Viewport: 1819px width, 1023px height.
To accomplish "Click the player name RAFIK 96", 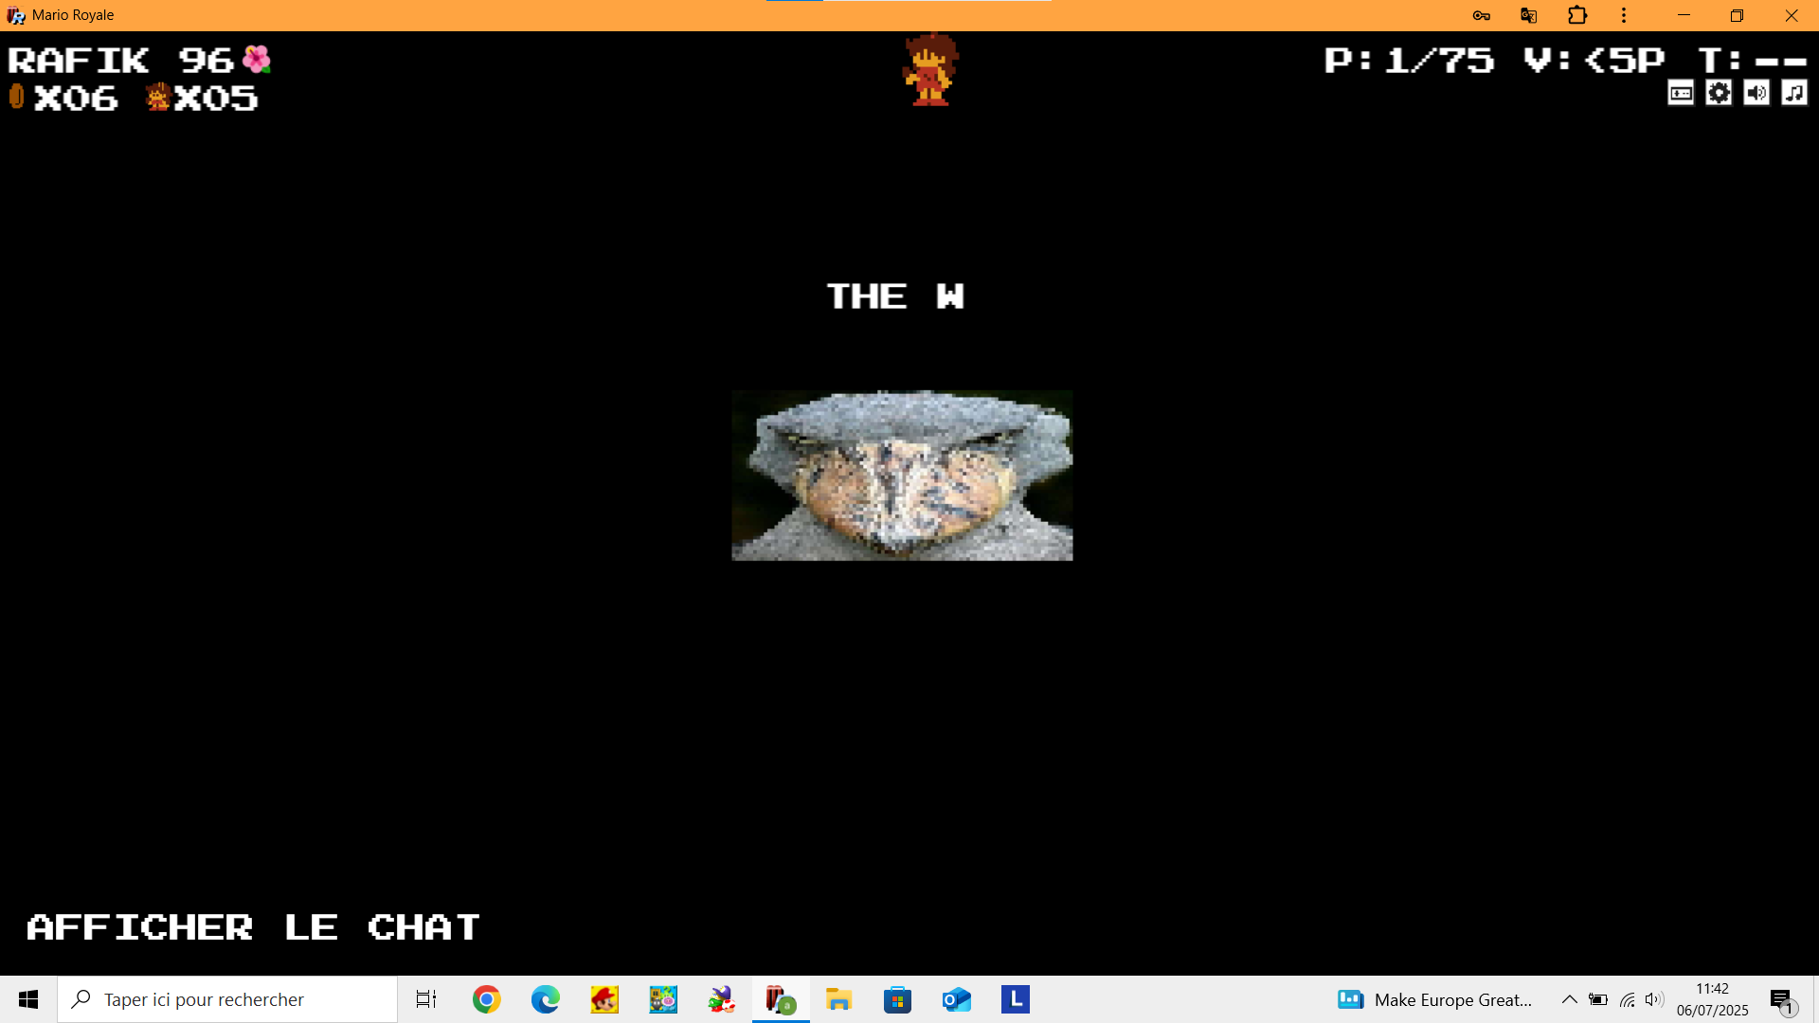I will pos(121,61).
